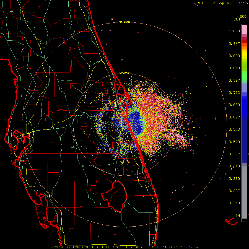The image size is (249, 249).
Task: Pick the bright green segment of color bar
Action: click(x=244, y=76)
